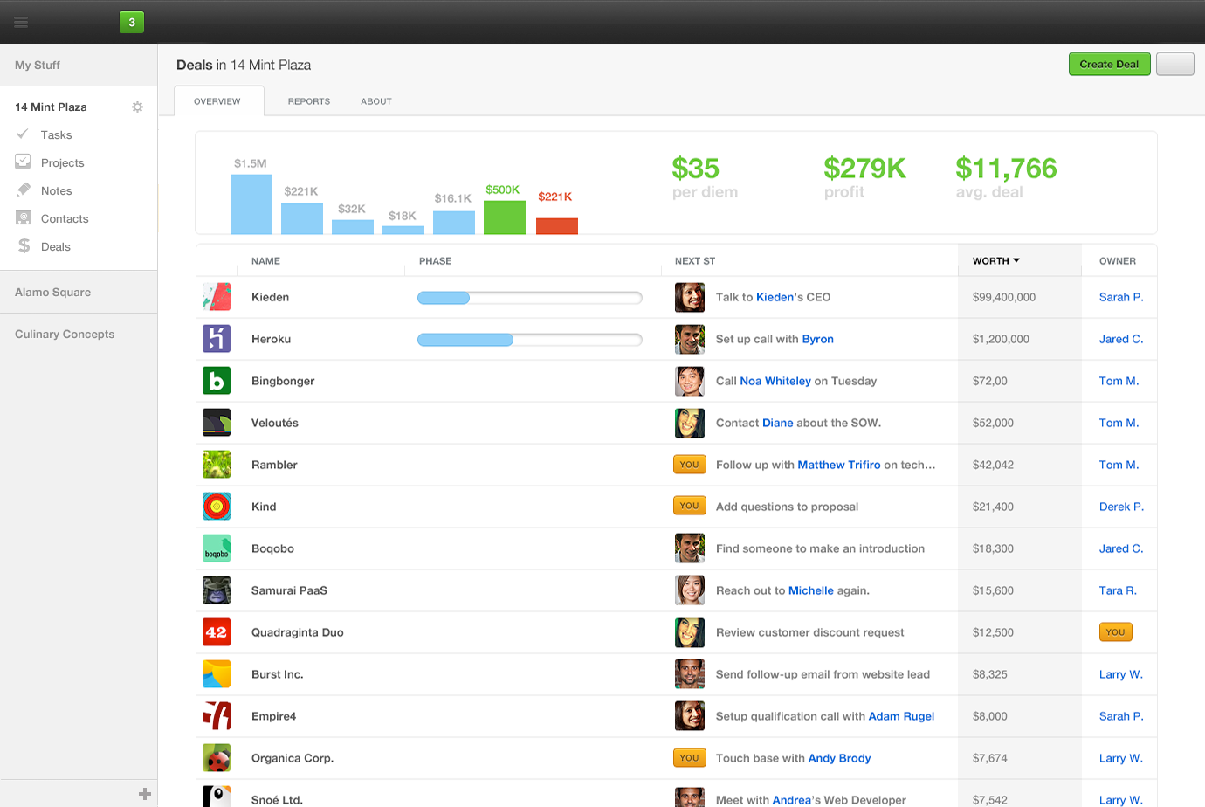Click the blank gray button beside Create Deal
The height and width of the screenshot is (807, 1205).
point(1175,64)
